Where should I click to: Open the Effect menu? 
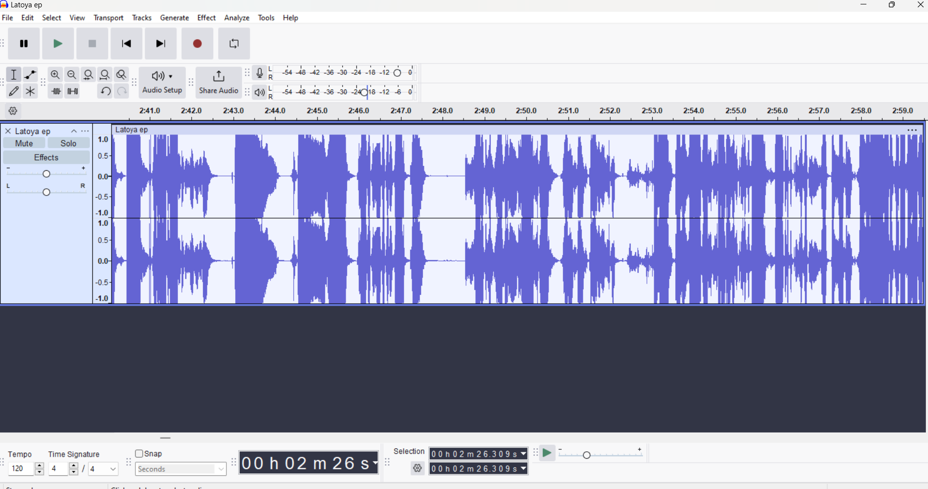pyautogui.click(x=206, y=18)
